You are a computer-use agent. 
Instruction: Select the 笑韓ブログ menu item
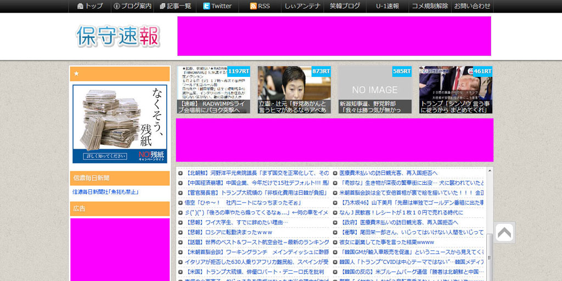[x=345, y=6]
